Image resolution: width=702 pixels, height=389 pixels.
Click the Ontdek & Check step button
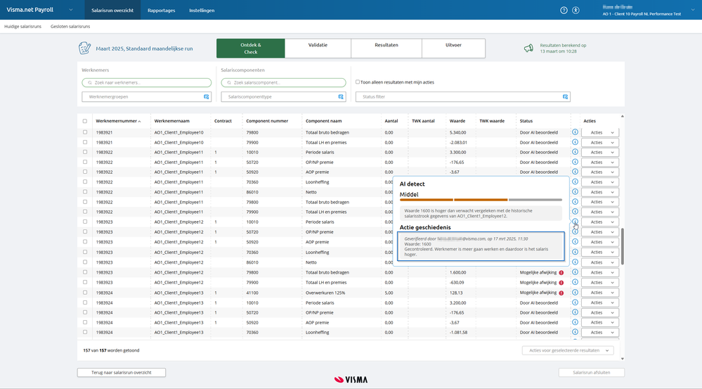pyautogui.click(x=251, y=48)
